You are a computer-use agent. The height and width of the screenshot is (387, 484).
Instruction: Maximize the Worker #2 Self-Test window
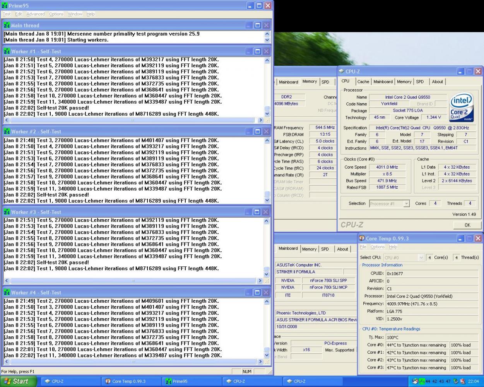point(258,131)
